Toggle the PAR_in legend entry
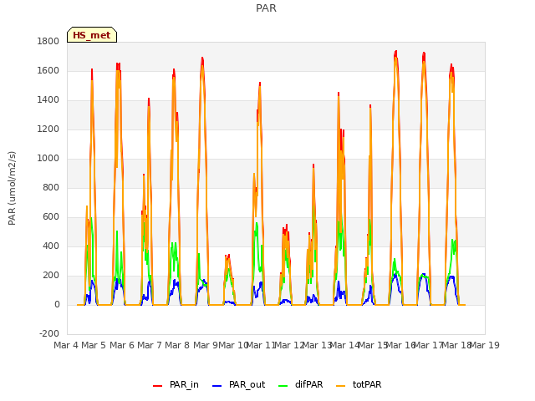The image size is (535, 401). (x=176, y=384)
